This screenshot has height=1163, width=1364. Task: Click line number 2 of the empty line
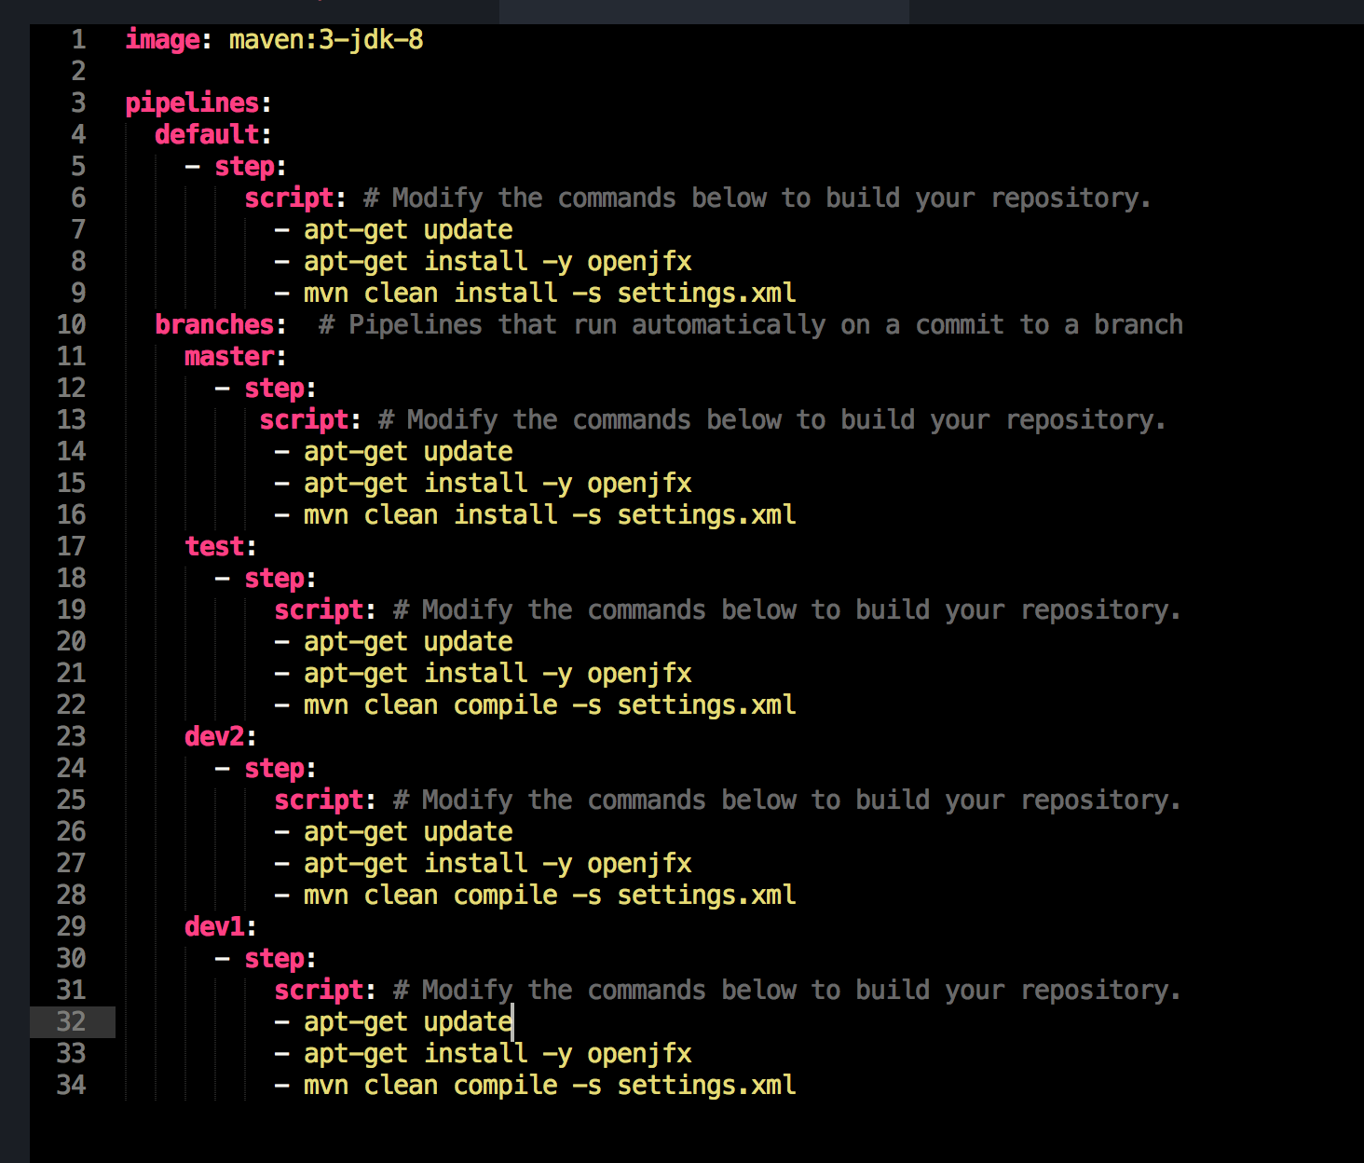(78, 72)
